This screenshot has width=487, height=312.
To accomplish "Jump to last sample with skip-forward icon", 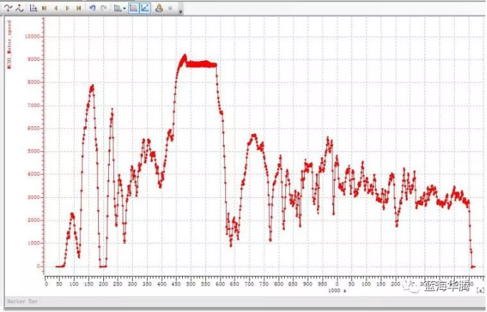I will [x=79, y=8].
